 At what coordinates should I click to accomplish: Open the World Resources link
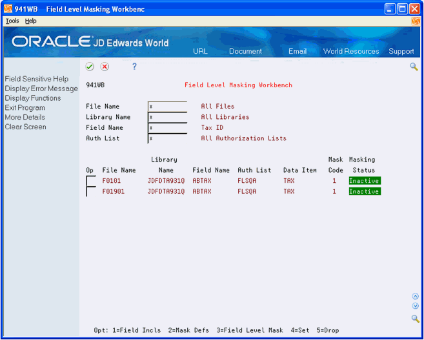(351, 51)
